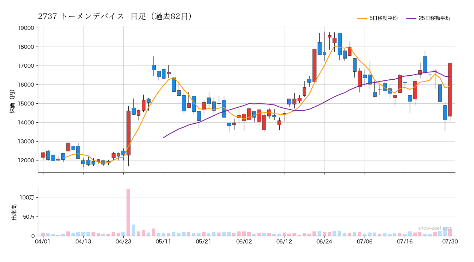The image size is (474, 262).
Task: Click the 株価（円） vertical axis title
Action: (x=12, y=100)
